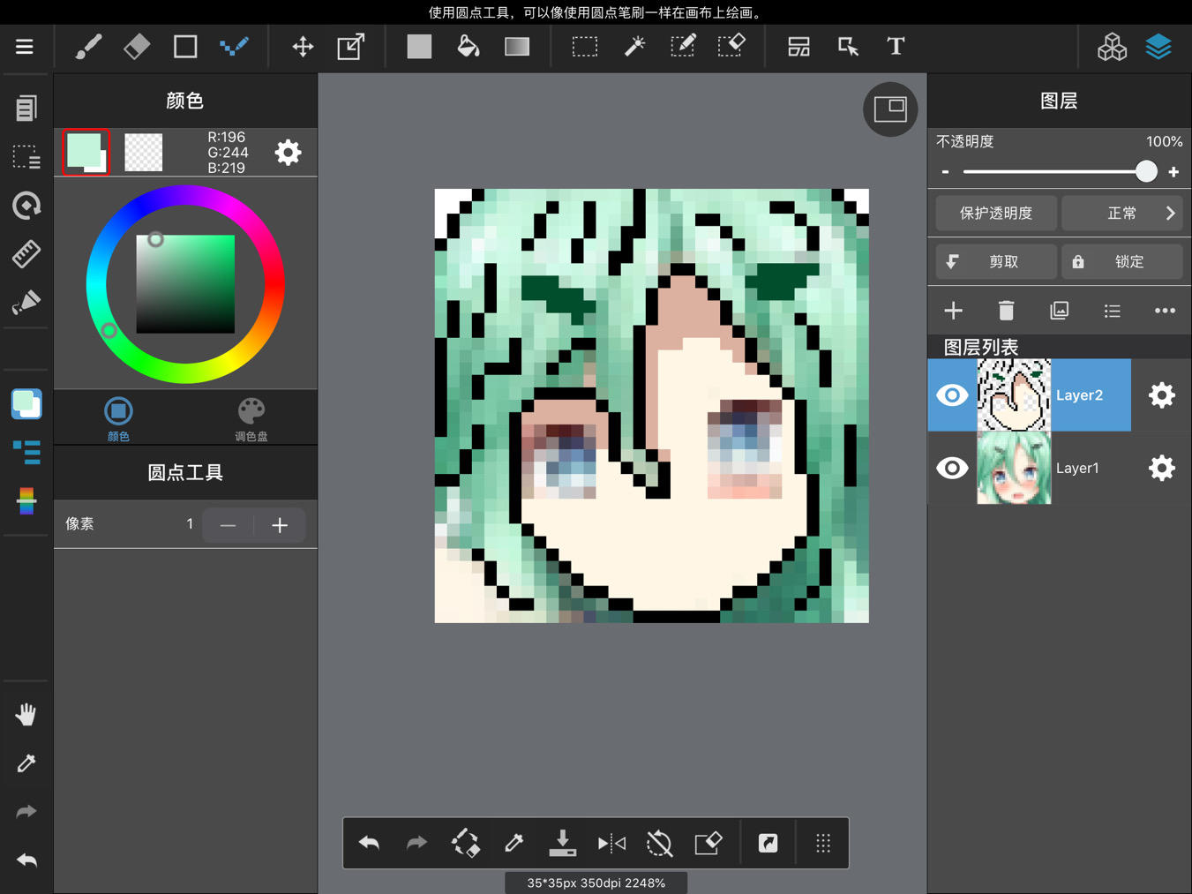Viewport: 1192px width, 894px height.
Task: Click the trash icon to delete layer
Action: coord(1006,311)
